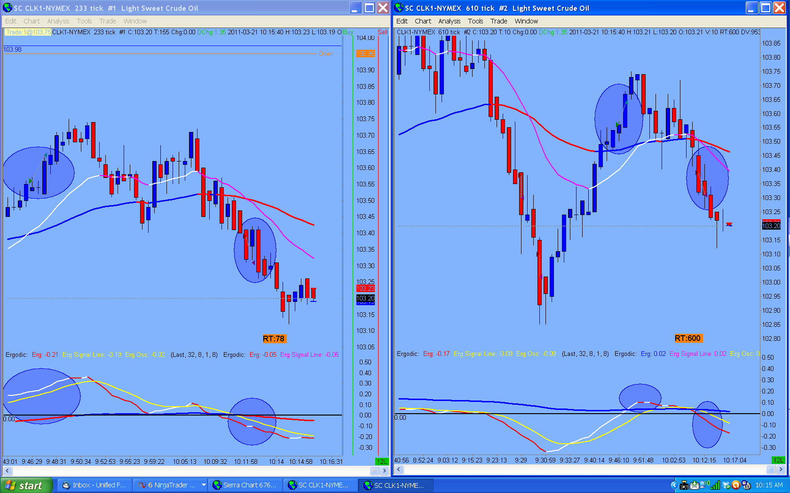The height and width of the screenshot is (493, 790).
Task: Open Chart menu in 233 tick chart window
Action: point(32,21)
